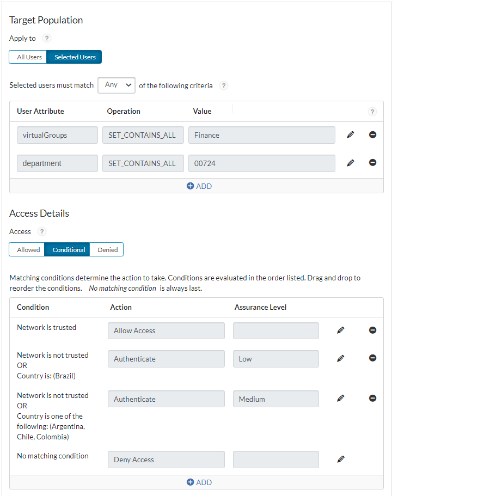
Task: Select the Conditional access tab
Action: (67, 249)
